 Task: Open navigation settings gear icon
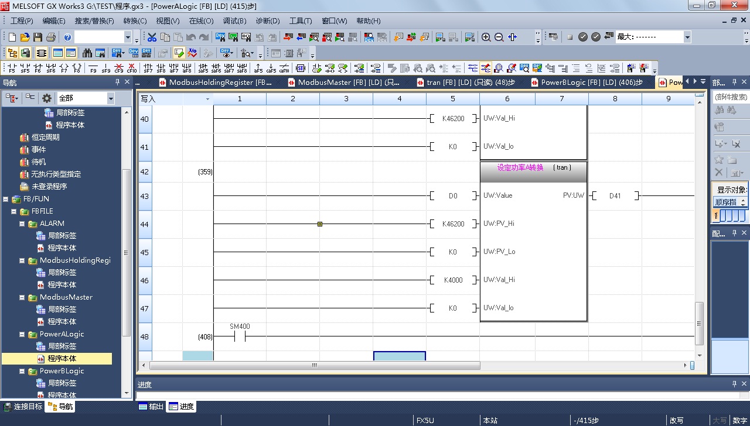[47, 98]
